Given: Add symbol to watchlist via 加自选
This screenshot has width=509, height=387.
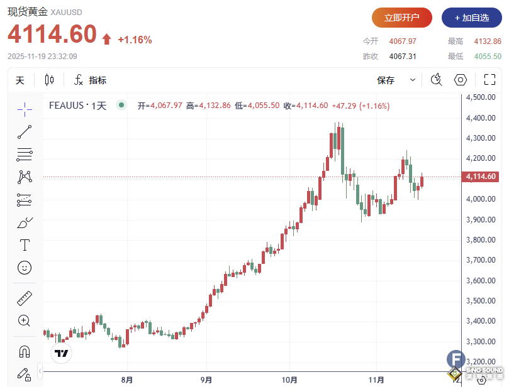Looking at the screenshot, I should [472, 18].
